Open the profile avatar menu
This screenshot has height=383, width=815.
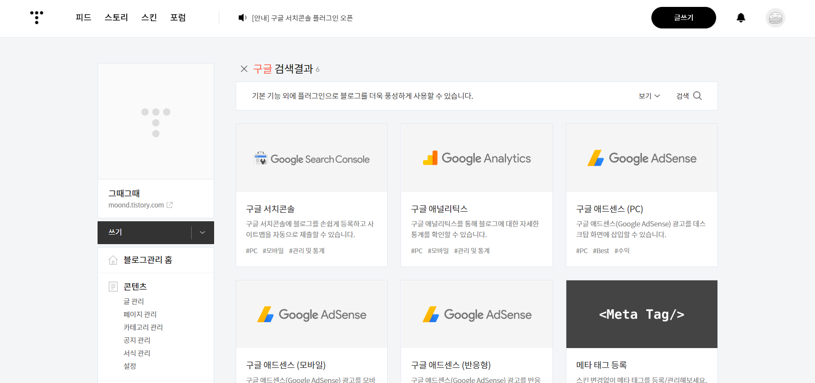pos(775,18)
